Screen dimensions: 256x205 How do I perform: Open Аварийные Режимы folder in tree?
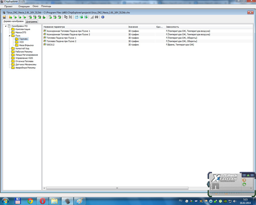coord(25,68)
